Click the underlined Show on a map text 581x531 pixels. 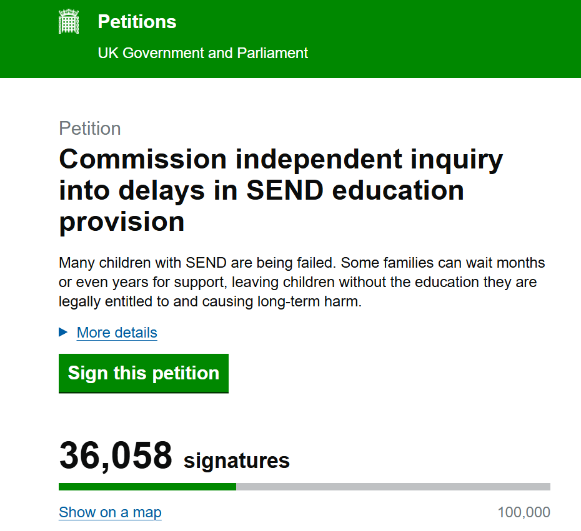click(110, 512)
